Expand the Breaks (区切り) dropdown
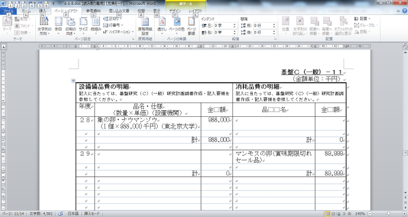 (112, 19)
